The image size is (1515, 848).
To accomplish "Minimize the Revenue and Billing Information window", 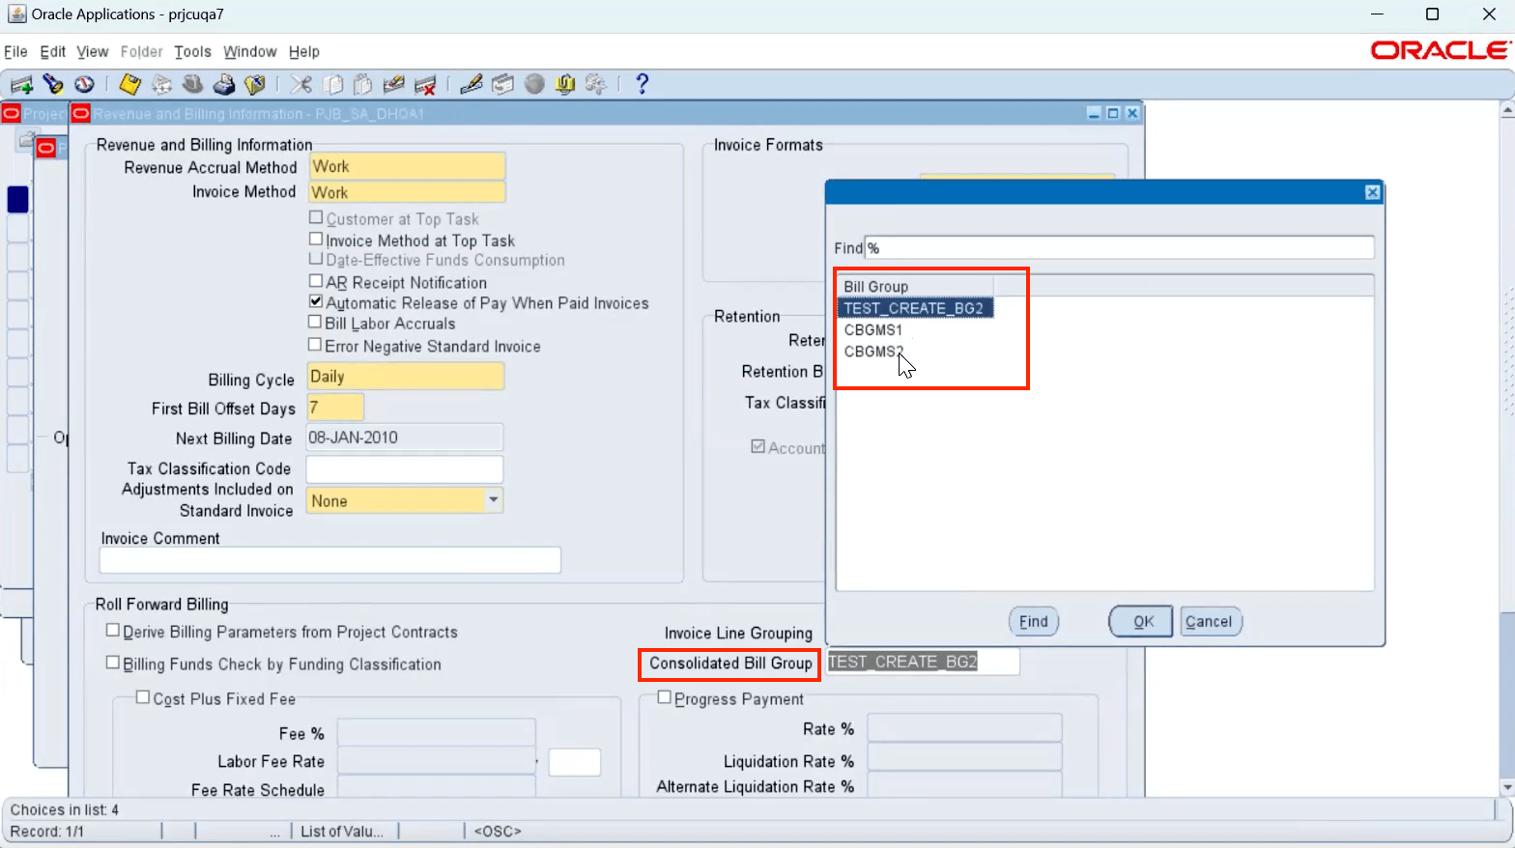I will click(x=1094, y=114).
